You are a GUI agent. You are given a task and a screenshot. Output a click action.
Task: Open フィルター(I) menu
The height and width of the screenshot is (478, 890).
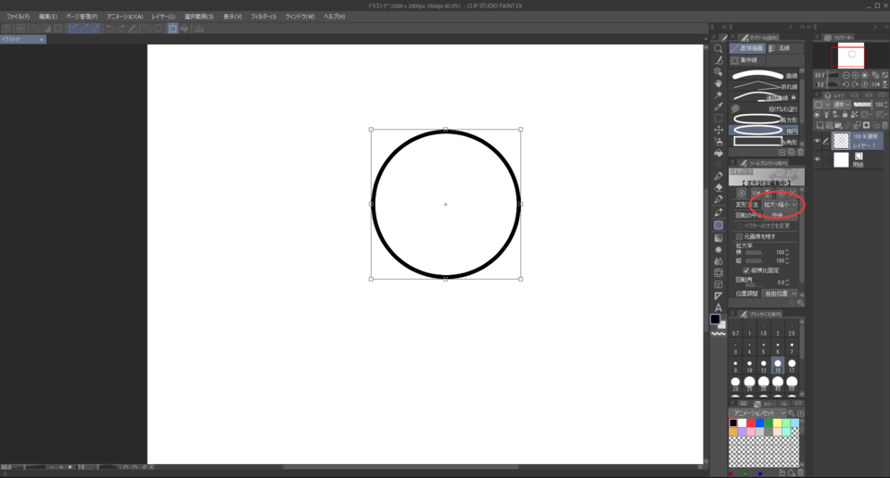263,17
